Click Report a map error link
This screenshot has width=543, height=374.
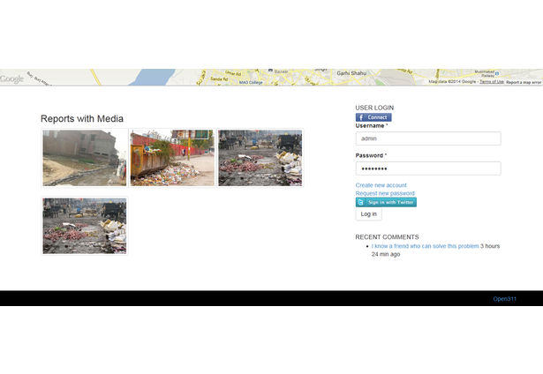(524, 82)
